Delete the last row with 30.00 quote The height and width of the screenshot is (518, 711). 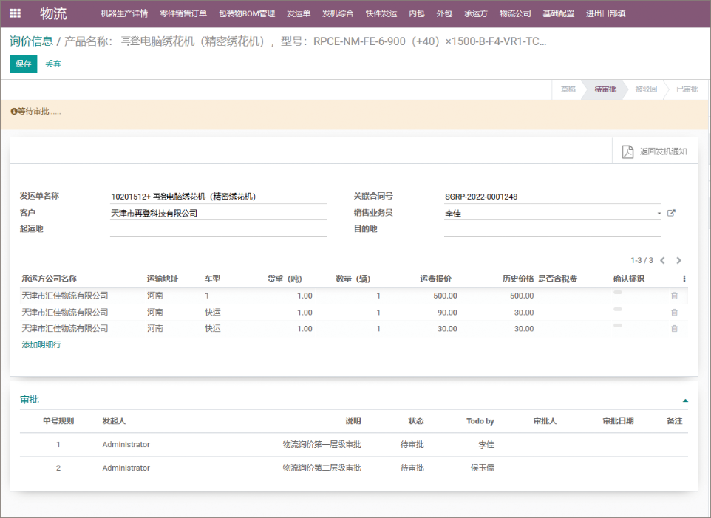point(674,329)
